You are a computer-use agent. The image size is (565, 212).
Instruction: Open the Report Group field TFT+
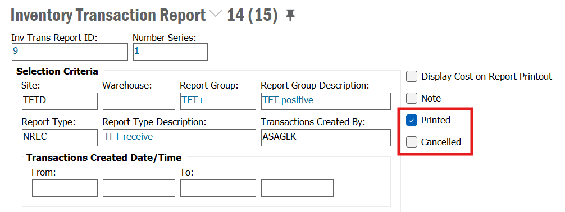click(x=218, y=101)
